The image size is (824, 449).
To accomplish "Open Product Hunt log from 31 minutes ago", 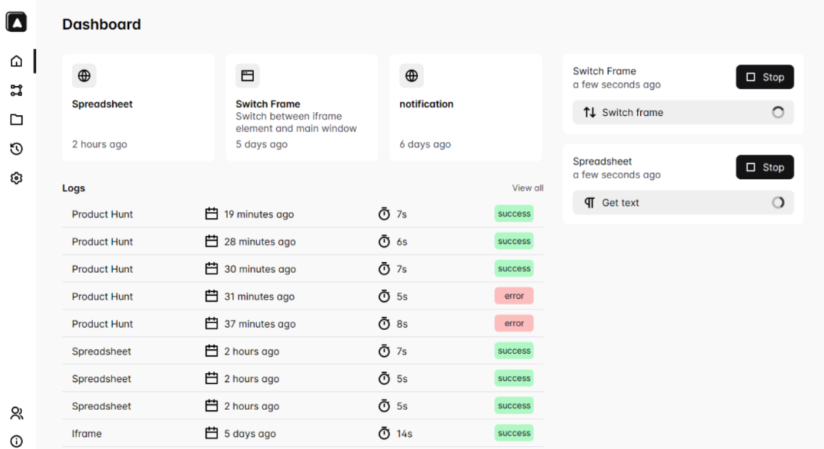I will (102, 297).
